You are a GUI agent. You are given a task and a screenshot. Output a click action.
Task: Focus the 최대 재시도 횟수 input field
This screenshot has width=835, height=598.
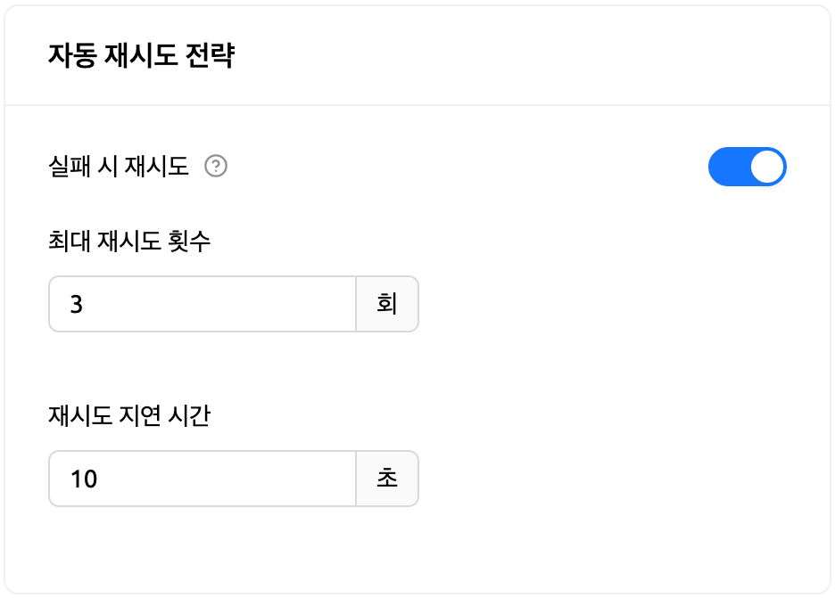click(x=203, y=304)
